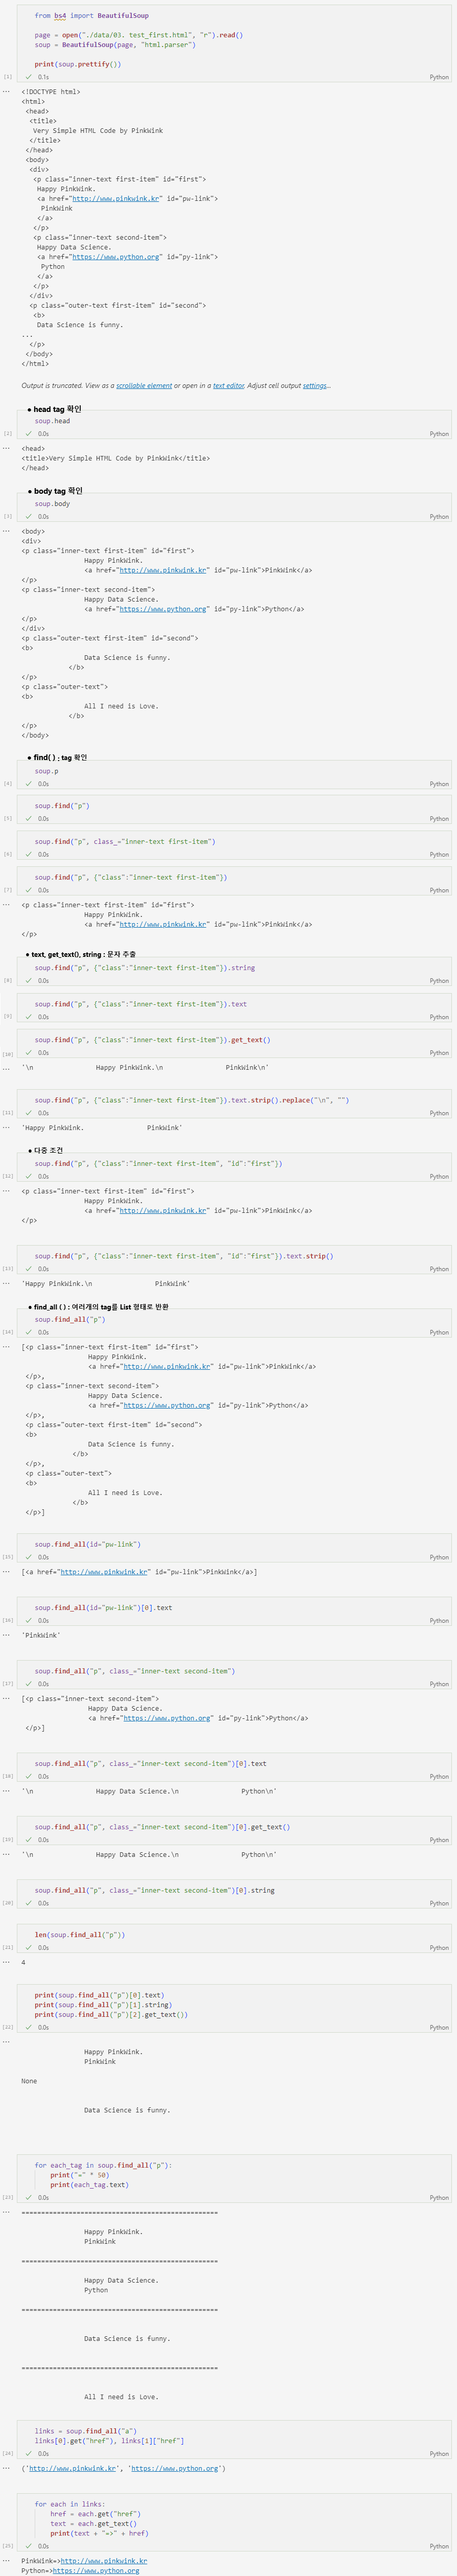
Task: Open the Python language picker on the links = soup.find_all("a") cell
Action: (x=439, y=2454)
